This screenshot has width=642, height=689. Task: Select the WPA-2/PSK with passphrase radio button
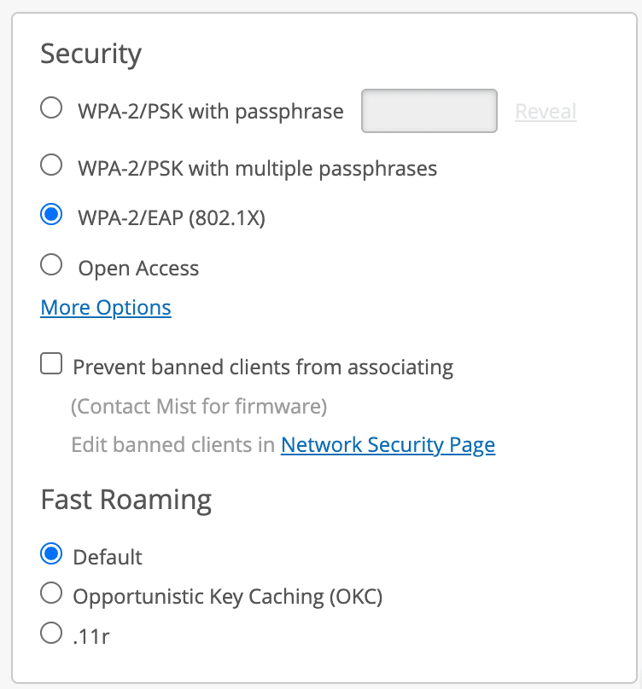pyautogui.click(x=51, y=108)
